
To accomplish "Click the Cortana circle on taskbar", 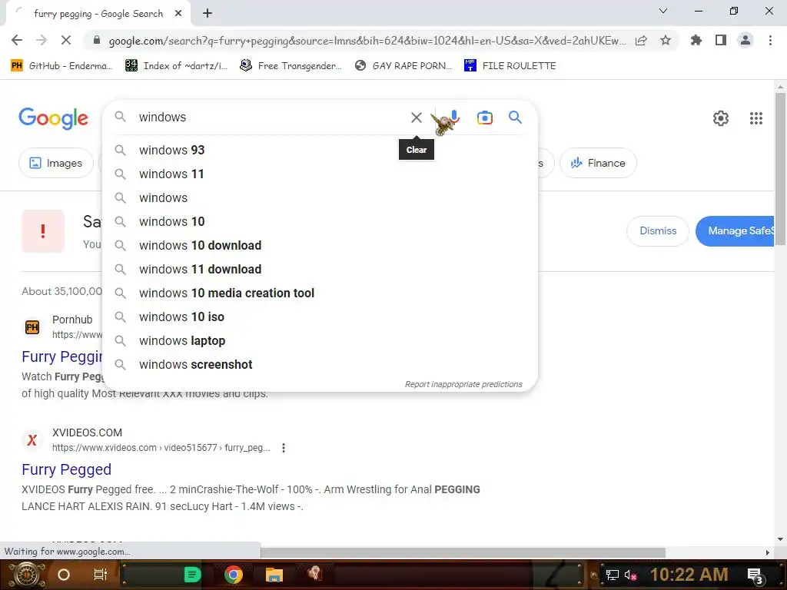I will tap(64, 575).
